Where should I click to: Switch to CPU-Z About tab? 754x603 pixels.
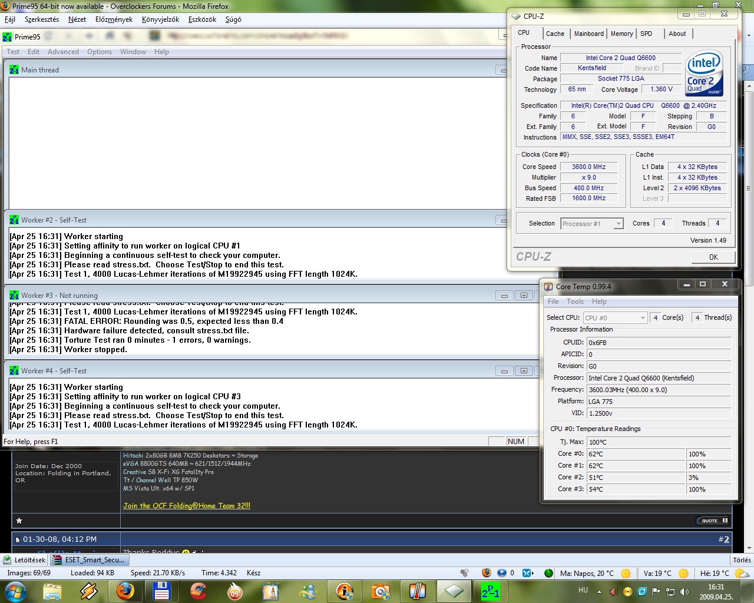coord(677,34)
